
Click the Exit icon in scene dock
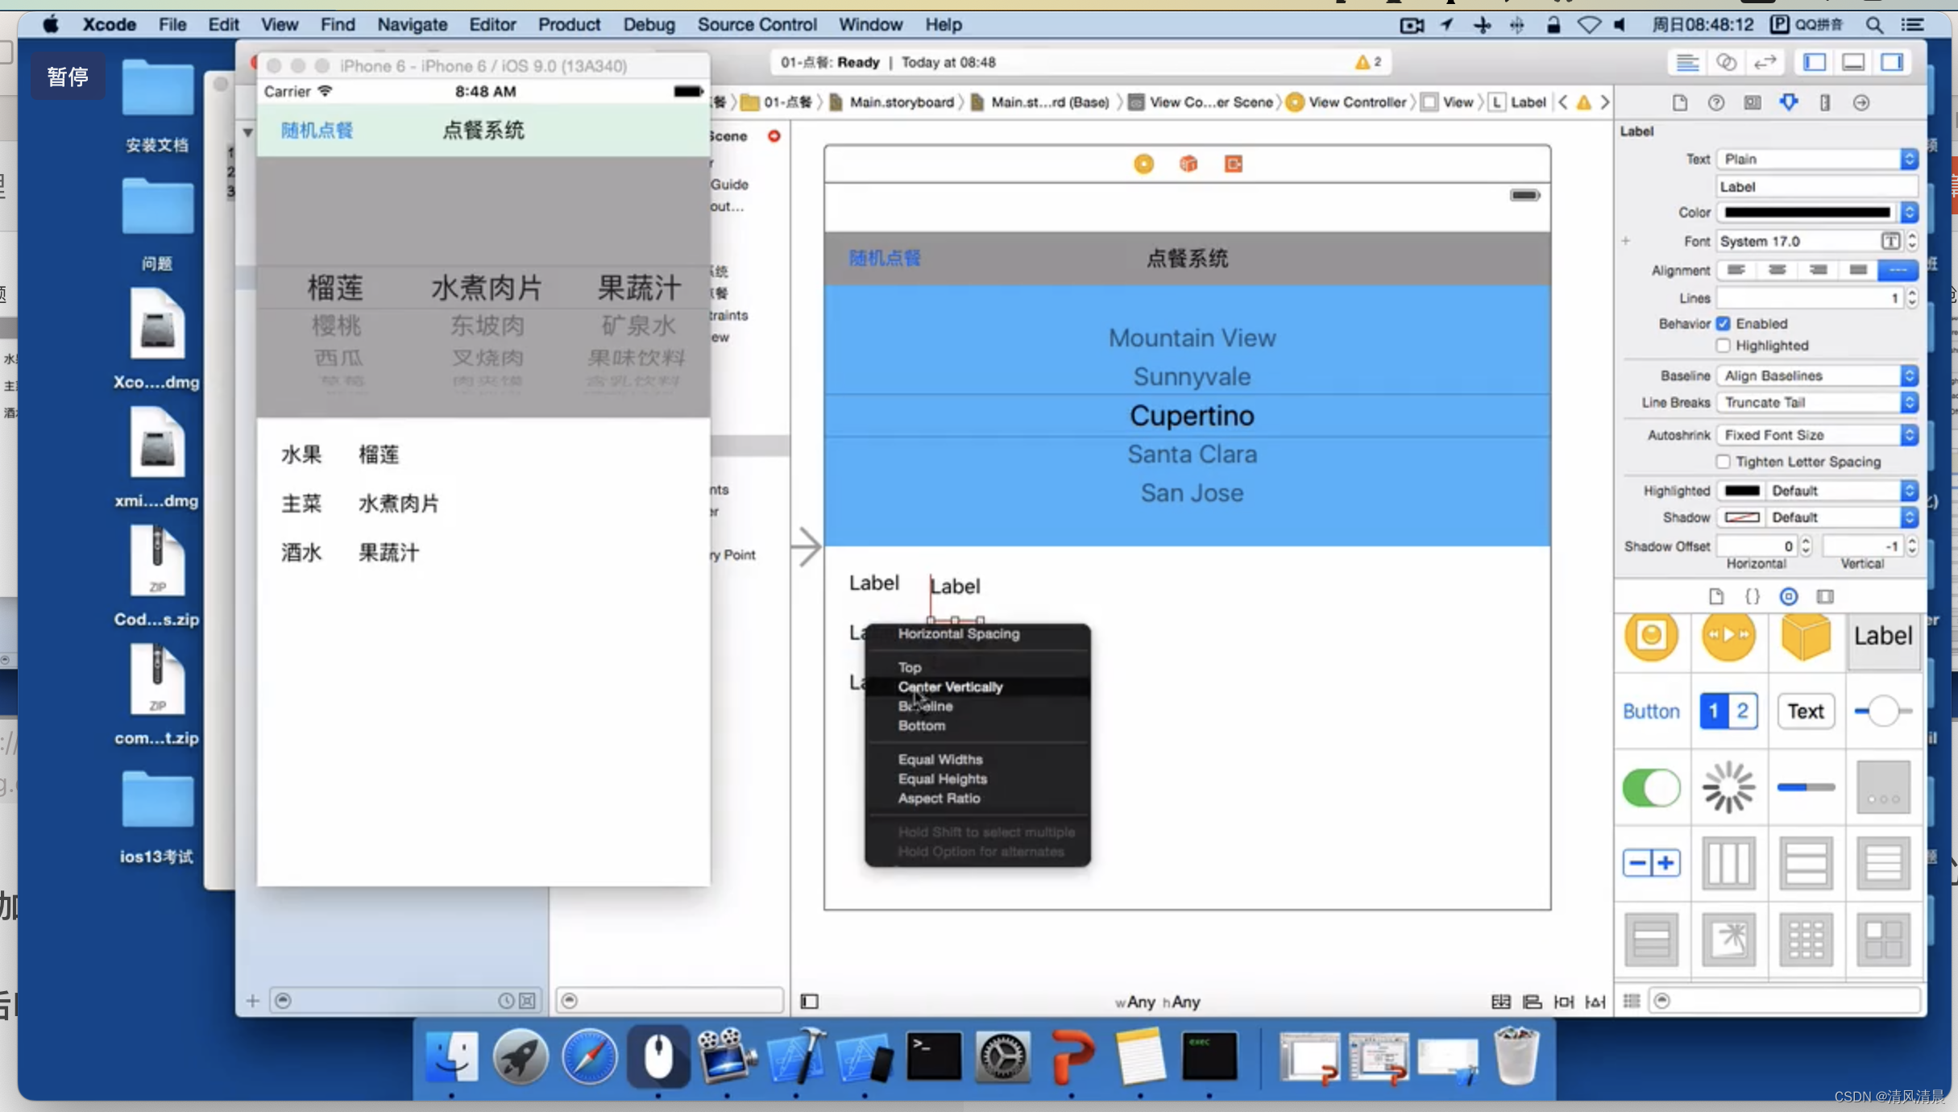[x=1233, y=164]
